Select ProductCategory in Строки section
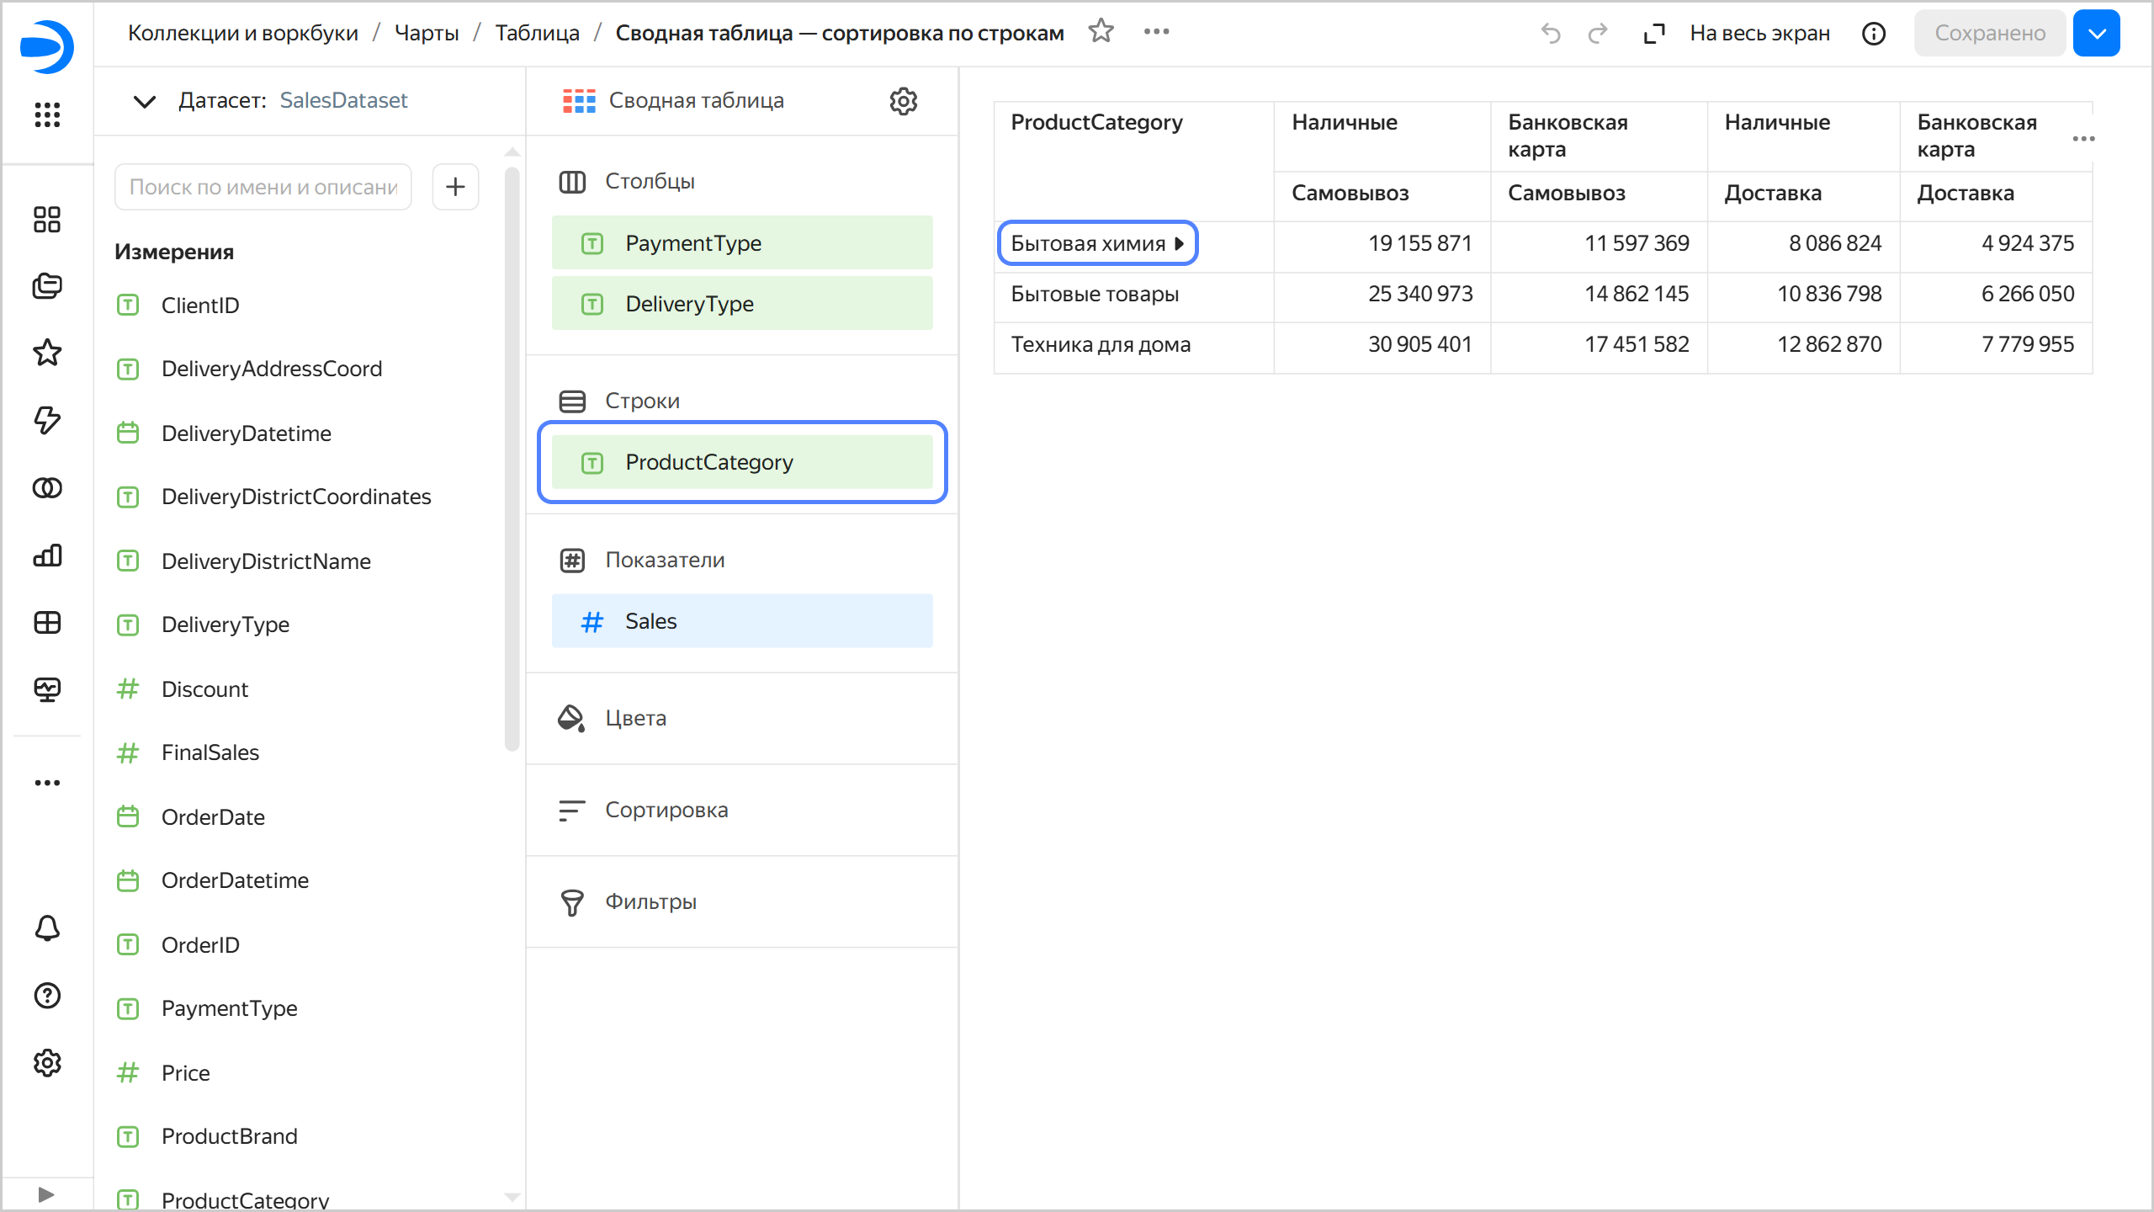Image resolution: width=2154 pixels, height=1212 pixels. (742, 462)
